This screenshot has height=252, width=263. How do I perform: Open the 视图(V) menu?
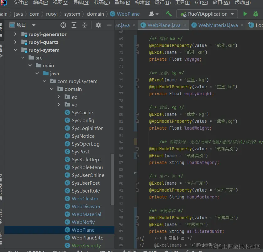pyautogui.click(x=60, y=3)
